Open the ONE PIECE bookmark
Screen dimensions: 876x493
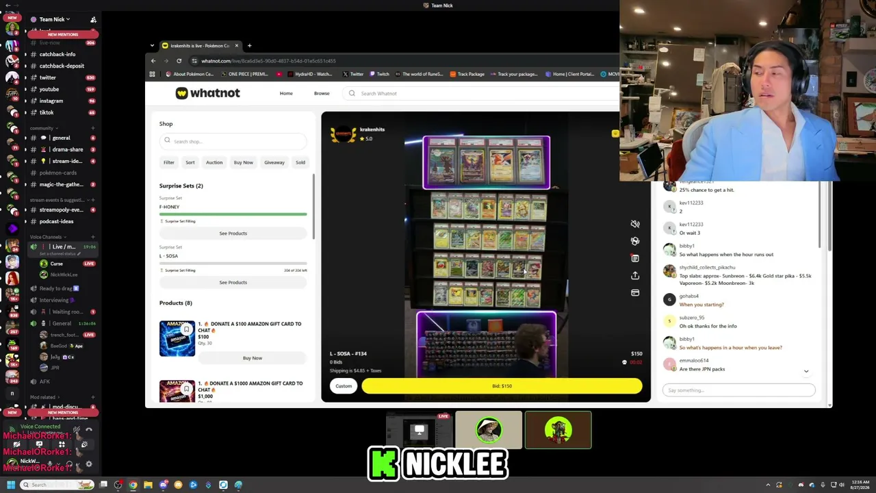(244, 74)
